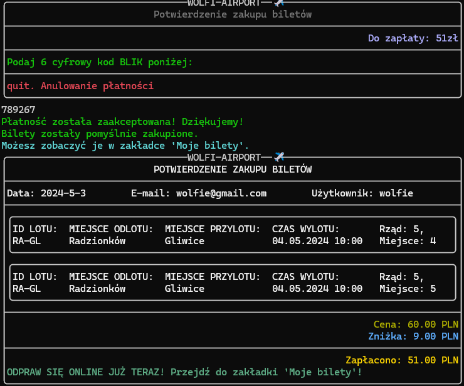464x386 pixels.
Task: Click 'Zniżka: 9.00 PLN' value
Action: tap(413, 336)
